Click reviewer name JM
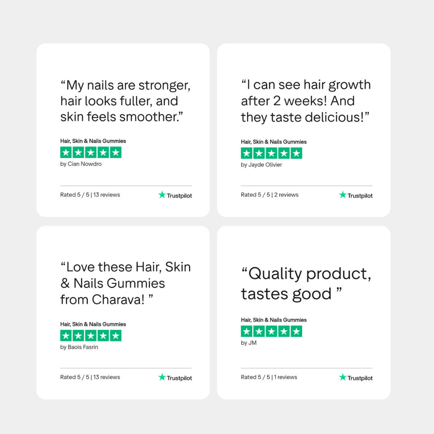 249,343
